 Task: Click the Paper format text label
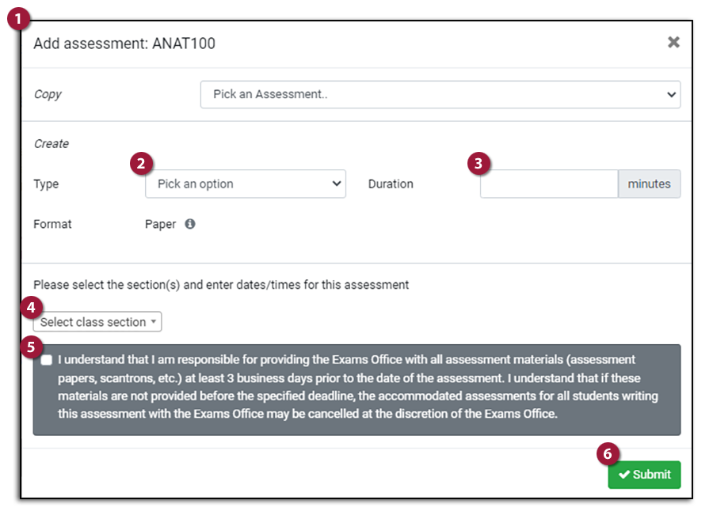coord(159,224)
